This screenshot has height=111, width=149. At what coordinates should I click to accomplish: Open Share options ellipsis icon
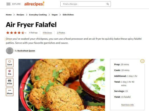10,90
